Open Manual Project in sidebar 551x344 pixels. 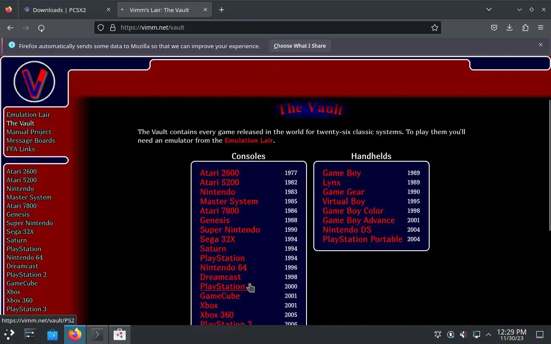[x=29, y=132]
